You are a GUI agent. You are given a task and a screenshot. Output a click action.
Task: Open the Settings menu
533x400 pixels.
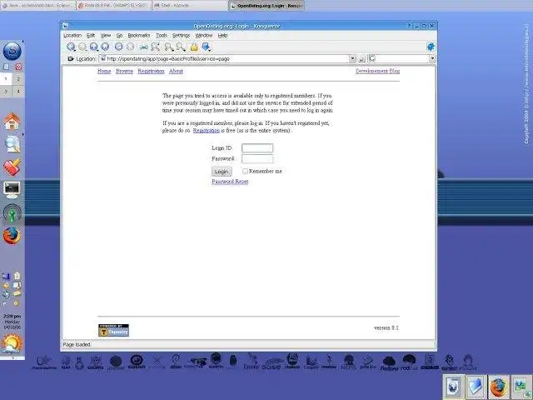click(181, 35)
